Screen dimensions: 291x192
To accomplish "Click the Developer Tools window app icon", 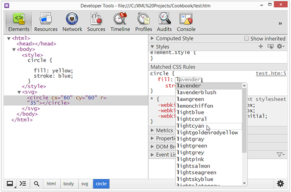I will (x=7, y=5).
